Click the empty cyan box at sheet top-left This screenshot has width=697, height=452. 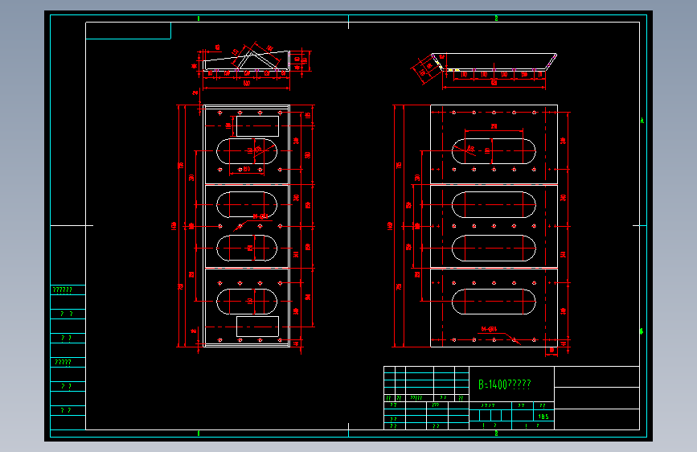click(x=128, y=31)
